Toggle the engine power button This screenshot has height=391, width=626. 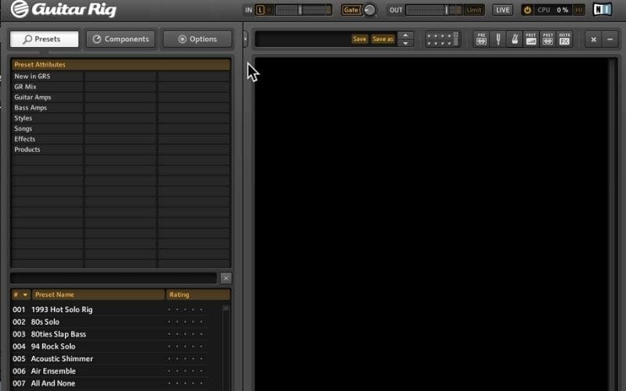click(x=527, y=10)
